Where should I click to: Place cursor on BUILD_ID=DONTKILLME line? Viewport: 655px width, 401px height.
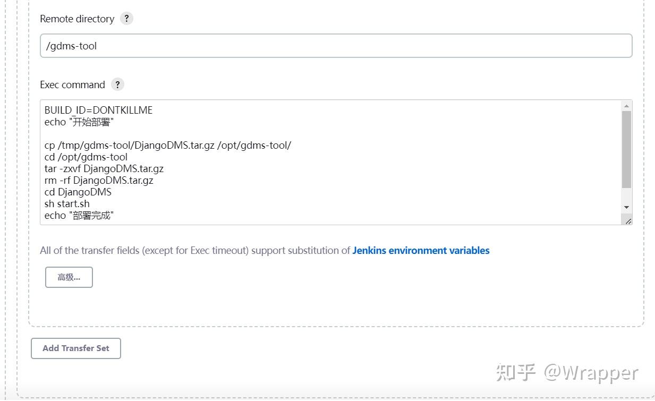pyautogui.click(x=99, y=110)
